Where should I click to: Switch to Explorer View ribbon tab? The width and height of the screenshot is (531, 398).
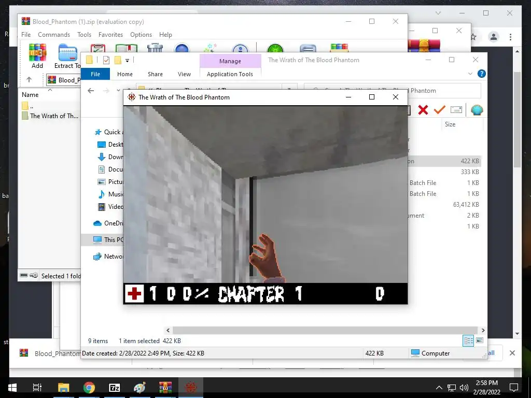pyautogui.click(x=184, y=74)
